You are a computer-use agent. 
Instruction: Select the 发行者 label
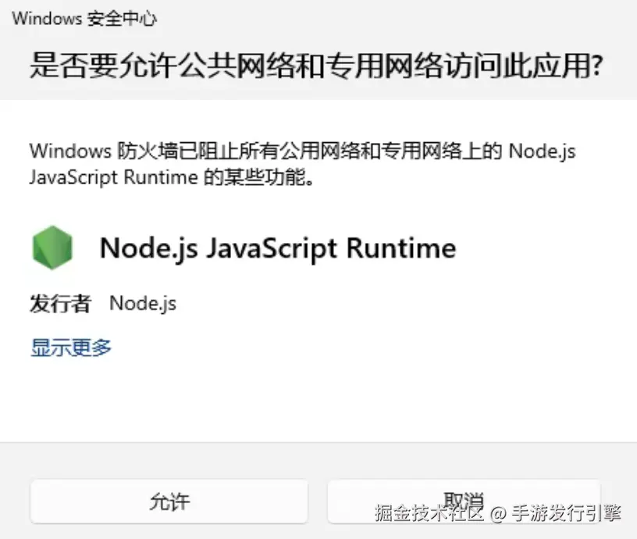[x=60, y=303]
